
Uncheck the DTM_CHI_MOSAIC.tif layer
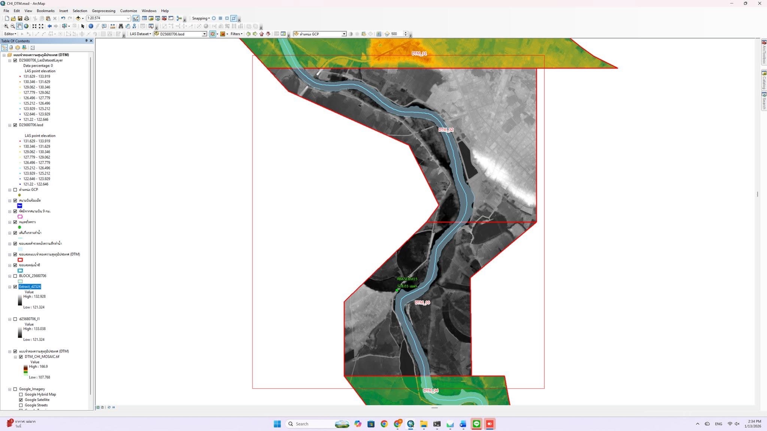[x=21, y=357]
